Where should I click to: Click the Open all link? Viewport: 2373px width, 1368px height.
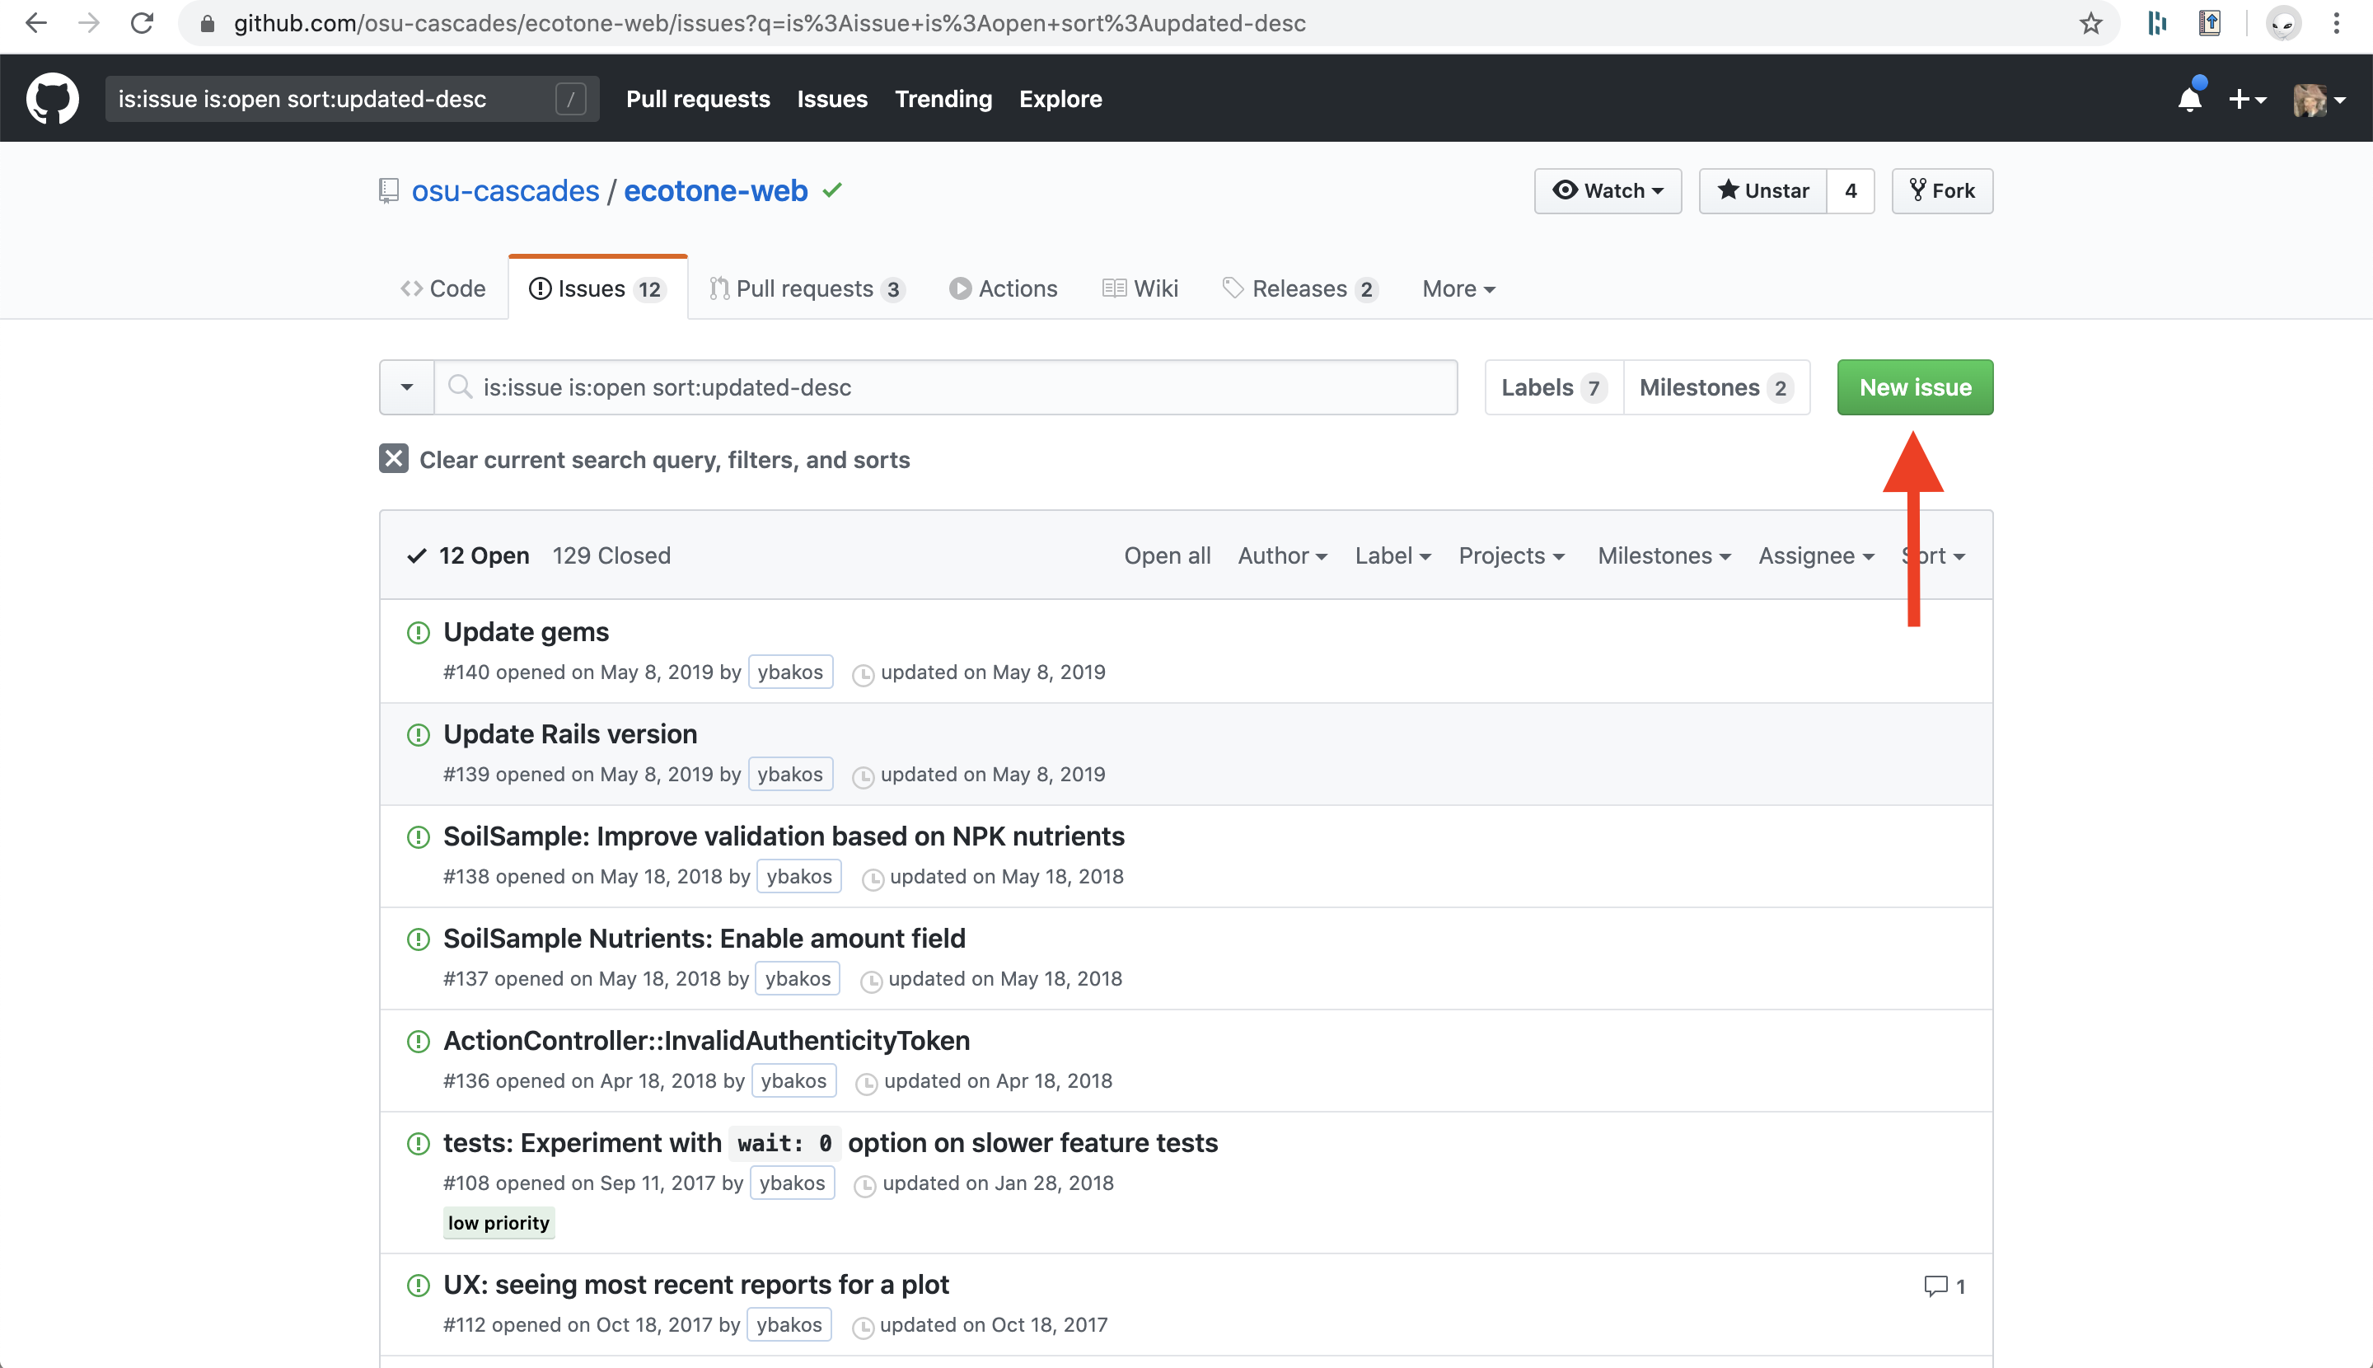point(1167,555)
